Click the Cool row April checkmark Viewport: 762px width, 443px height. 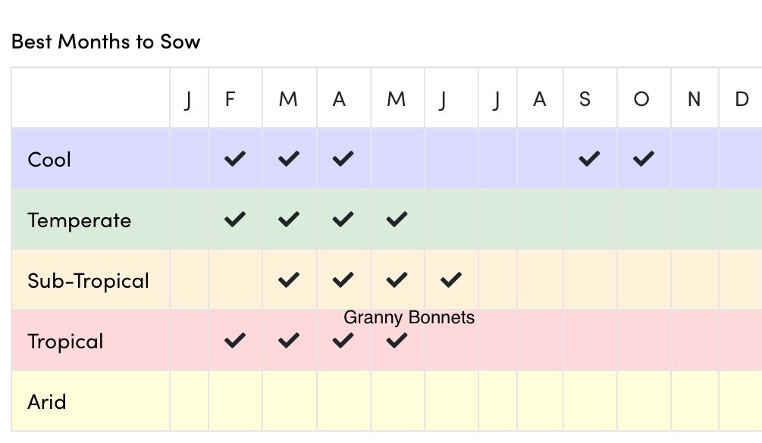coord(343,159)
